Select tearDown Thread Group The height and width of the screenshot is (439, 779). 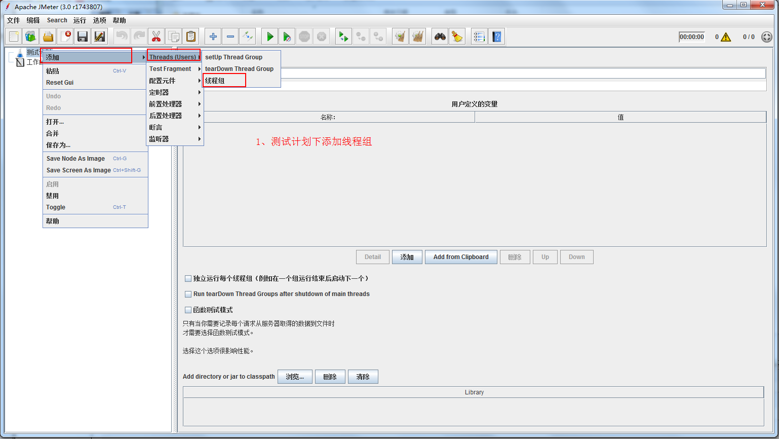click(242, 69)
